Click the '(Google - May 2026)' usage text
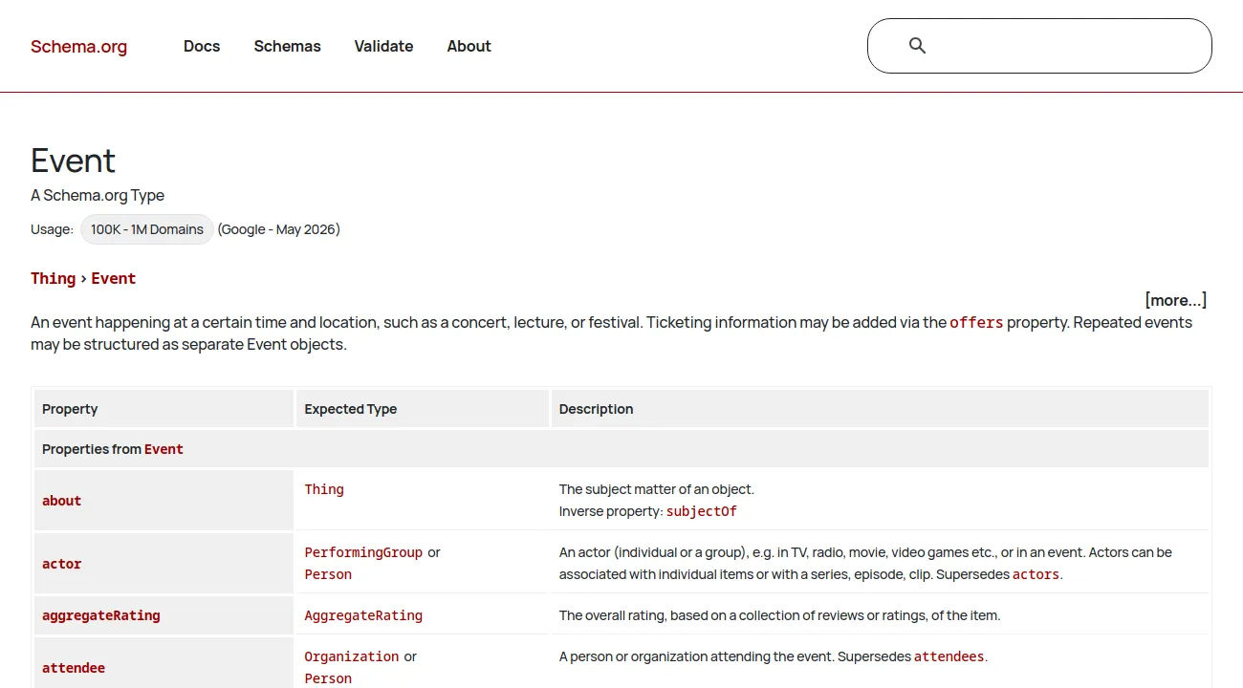1243x688 pixels. point(279,229)
